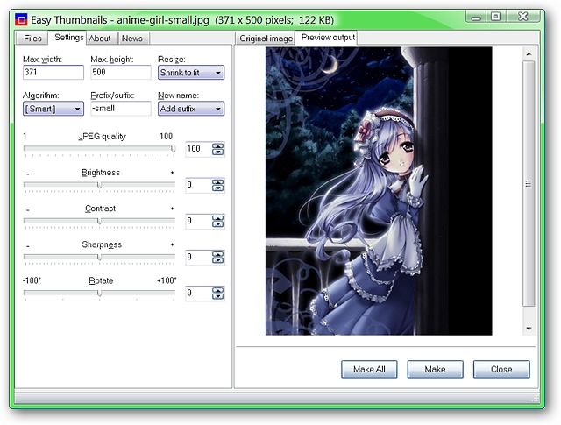Decrease Sharpness with down spinner arrow

click(218, 260)
